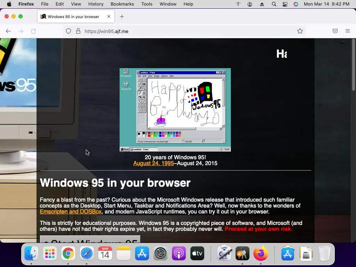Click the user account menu bar icon
The height and width of the screenshot is (267, 356).
point(250,4)
